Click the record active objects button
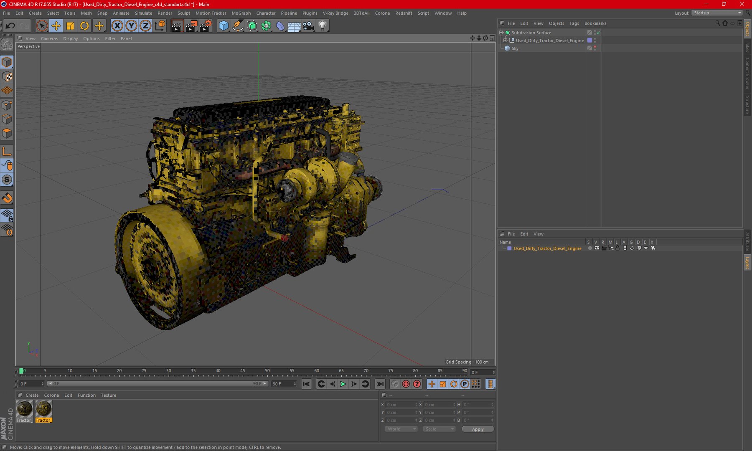This screenshot has width=752, height=451. click(x=406, y=384)
